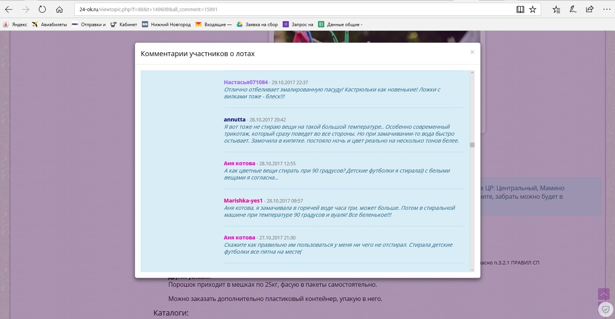Open the Яндекс bookmark
Viewport: 615px width, 319px height.
(15, 25)
